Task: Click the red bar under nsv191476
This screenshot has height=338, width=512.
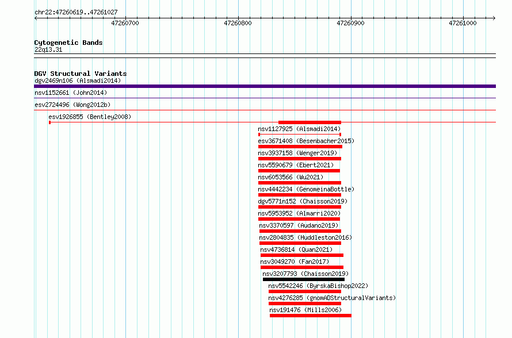Action: [311, 316]
